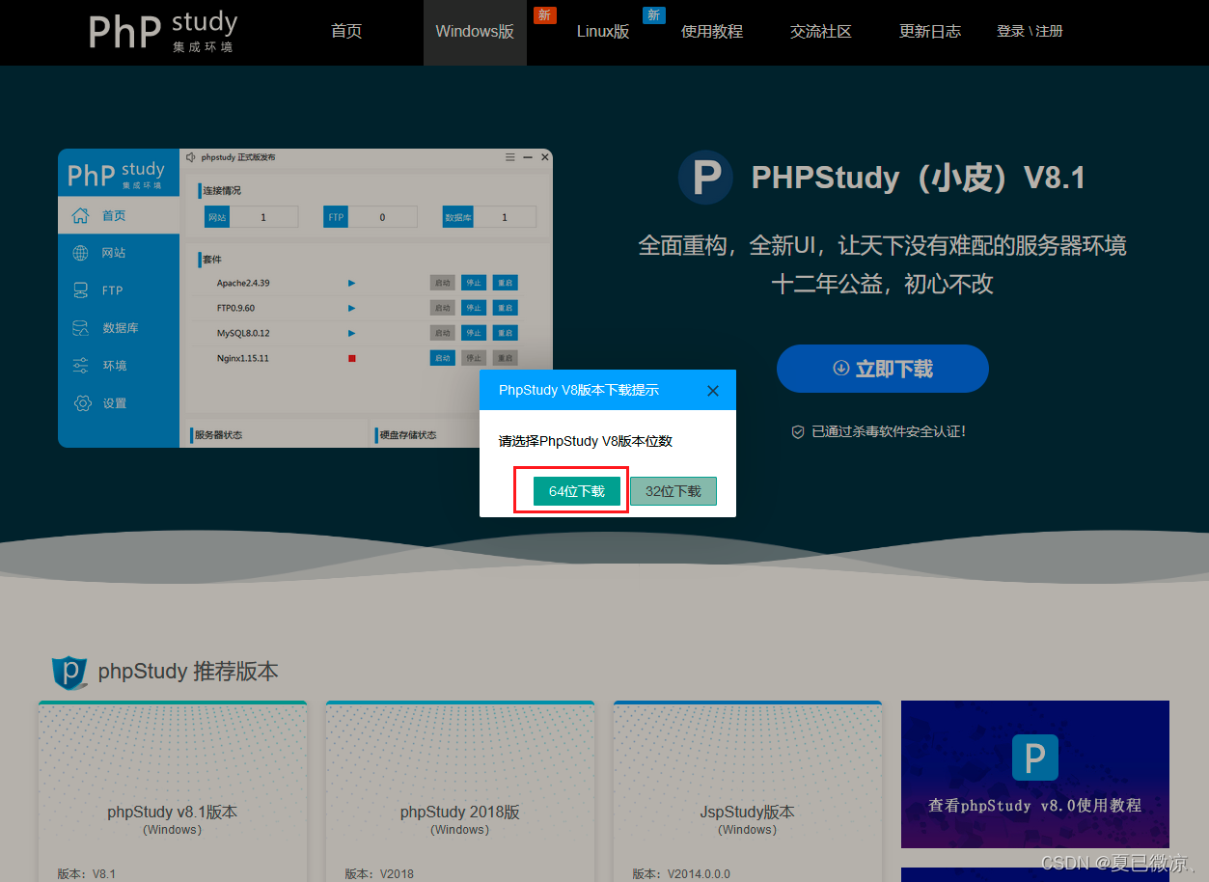This screenshot has height=882, width=1209.
Task: Open the phpStudy v8.1版本 card
Action: point(173,791)
